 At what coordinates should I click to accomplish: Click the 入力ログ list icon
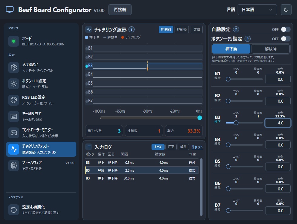tap(88, 147)
